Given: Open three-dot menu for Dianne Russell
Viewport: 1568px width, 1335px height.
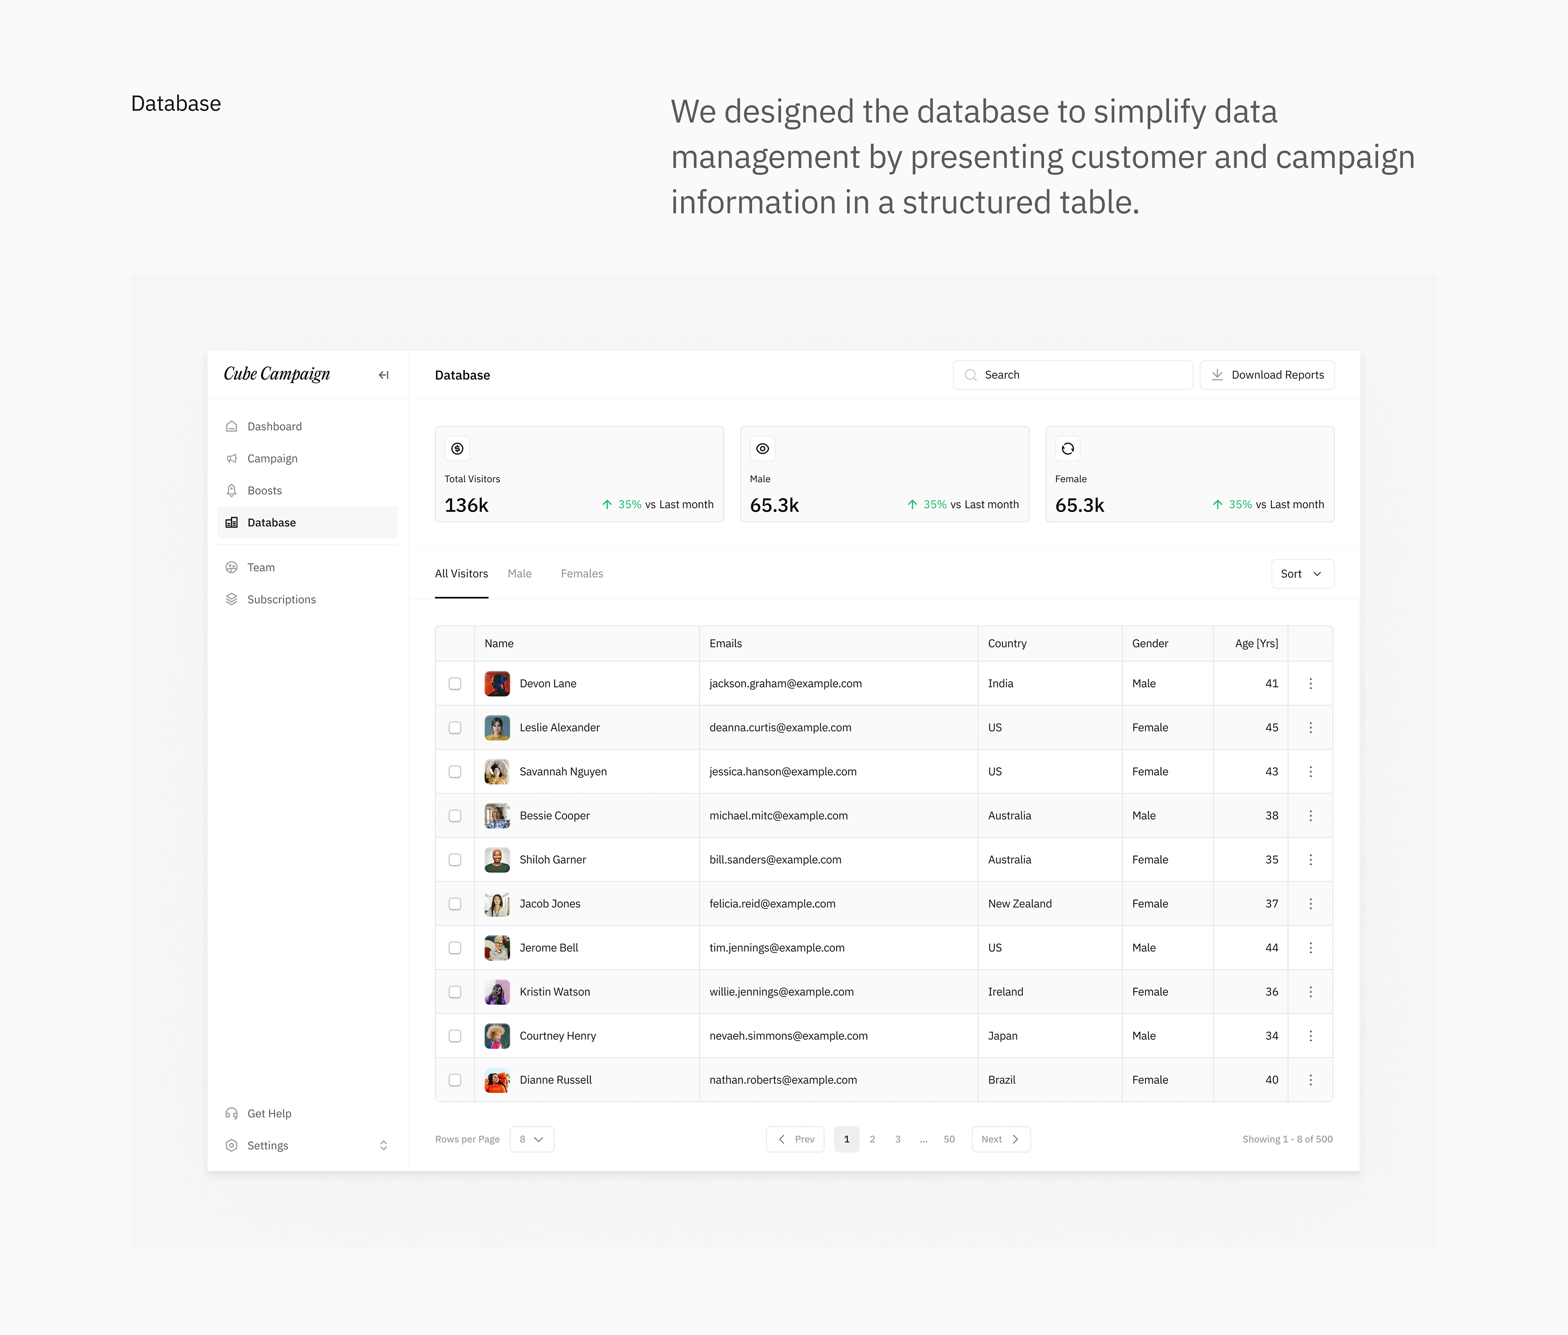Looking at the screenshot, I should click(x=1311, y=1080).
